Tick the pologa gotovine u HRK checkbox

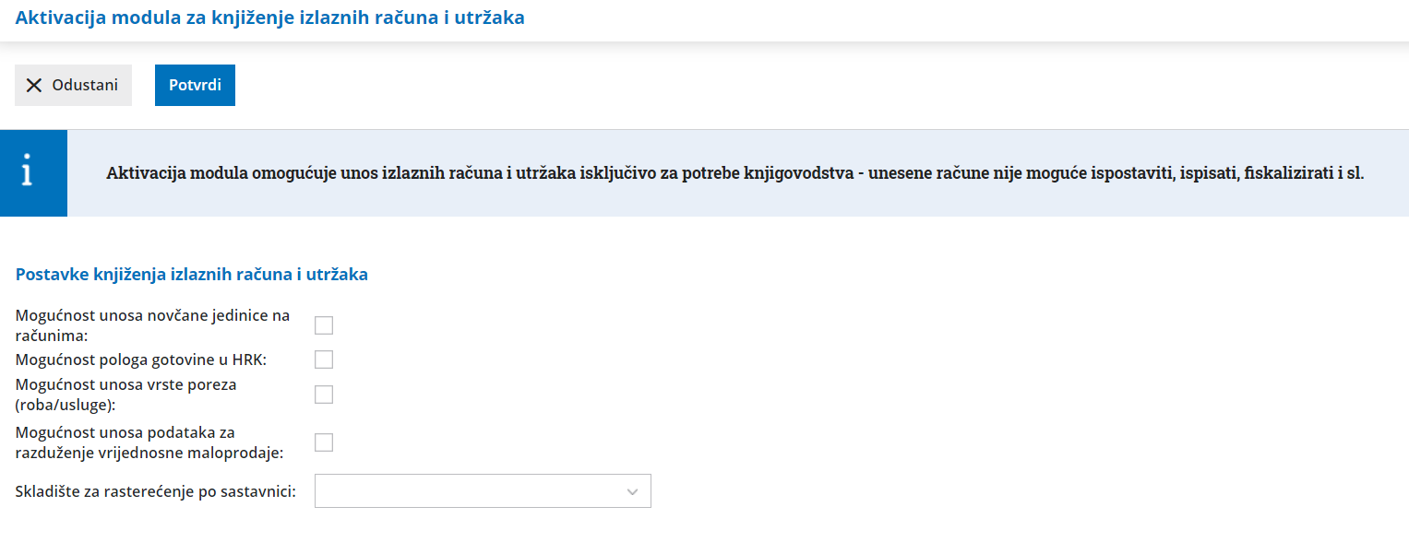pos(324,360)
